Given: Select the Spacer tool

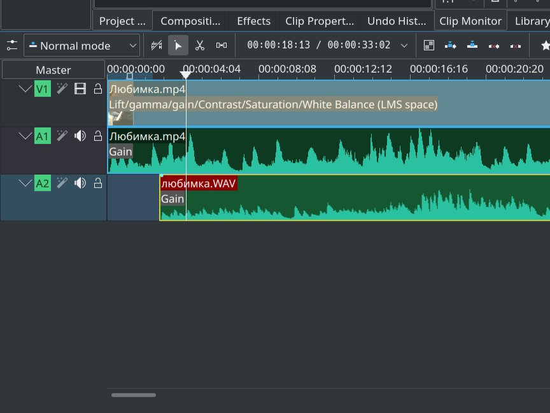Looking at the screenshot, I should pyautogui.click(x=222, y=45).
